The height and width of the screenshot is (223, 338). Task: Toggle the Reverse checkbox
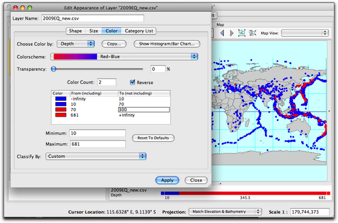pyautogui.click(x=133, y=82)
